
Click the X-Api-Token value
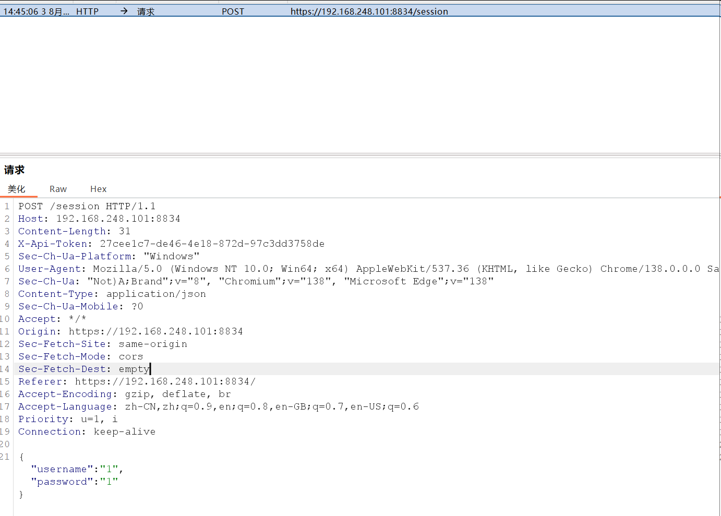pos(212,244)
